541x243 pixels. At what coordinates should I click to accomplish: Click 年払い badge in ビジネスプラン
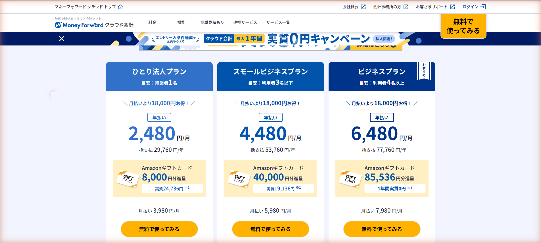click(x=382, y=117)
